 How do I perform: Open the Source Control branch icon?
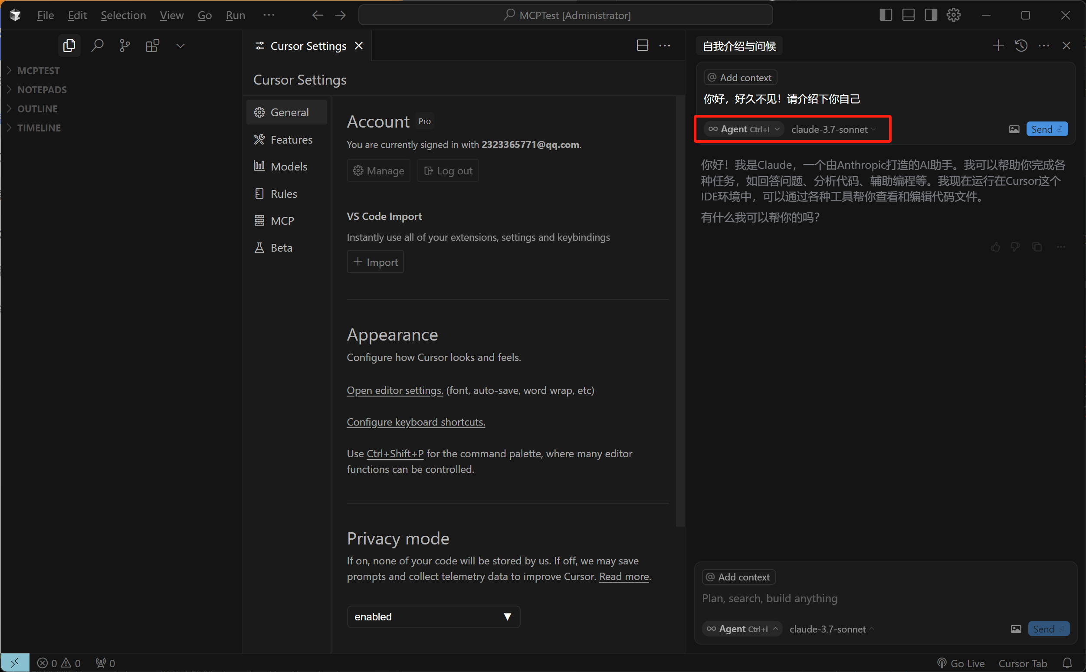[125, 46]
